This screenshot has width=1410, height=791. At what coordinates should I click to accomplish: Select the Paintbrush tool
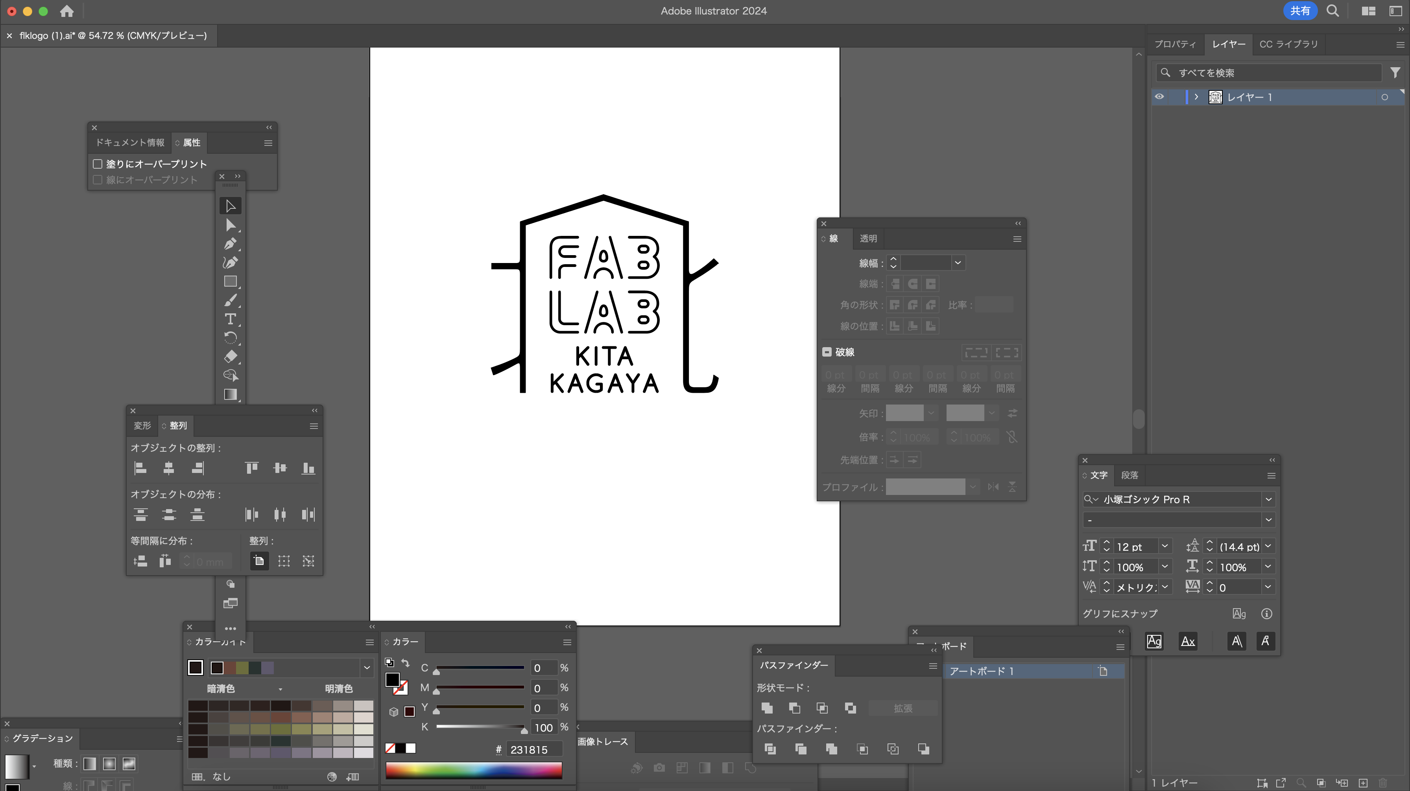(230, 300)
